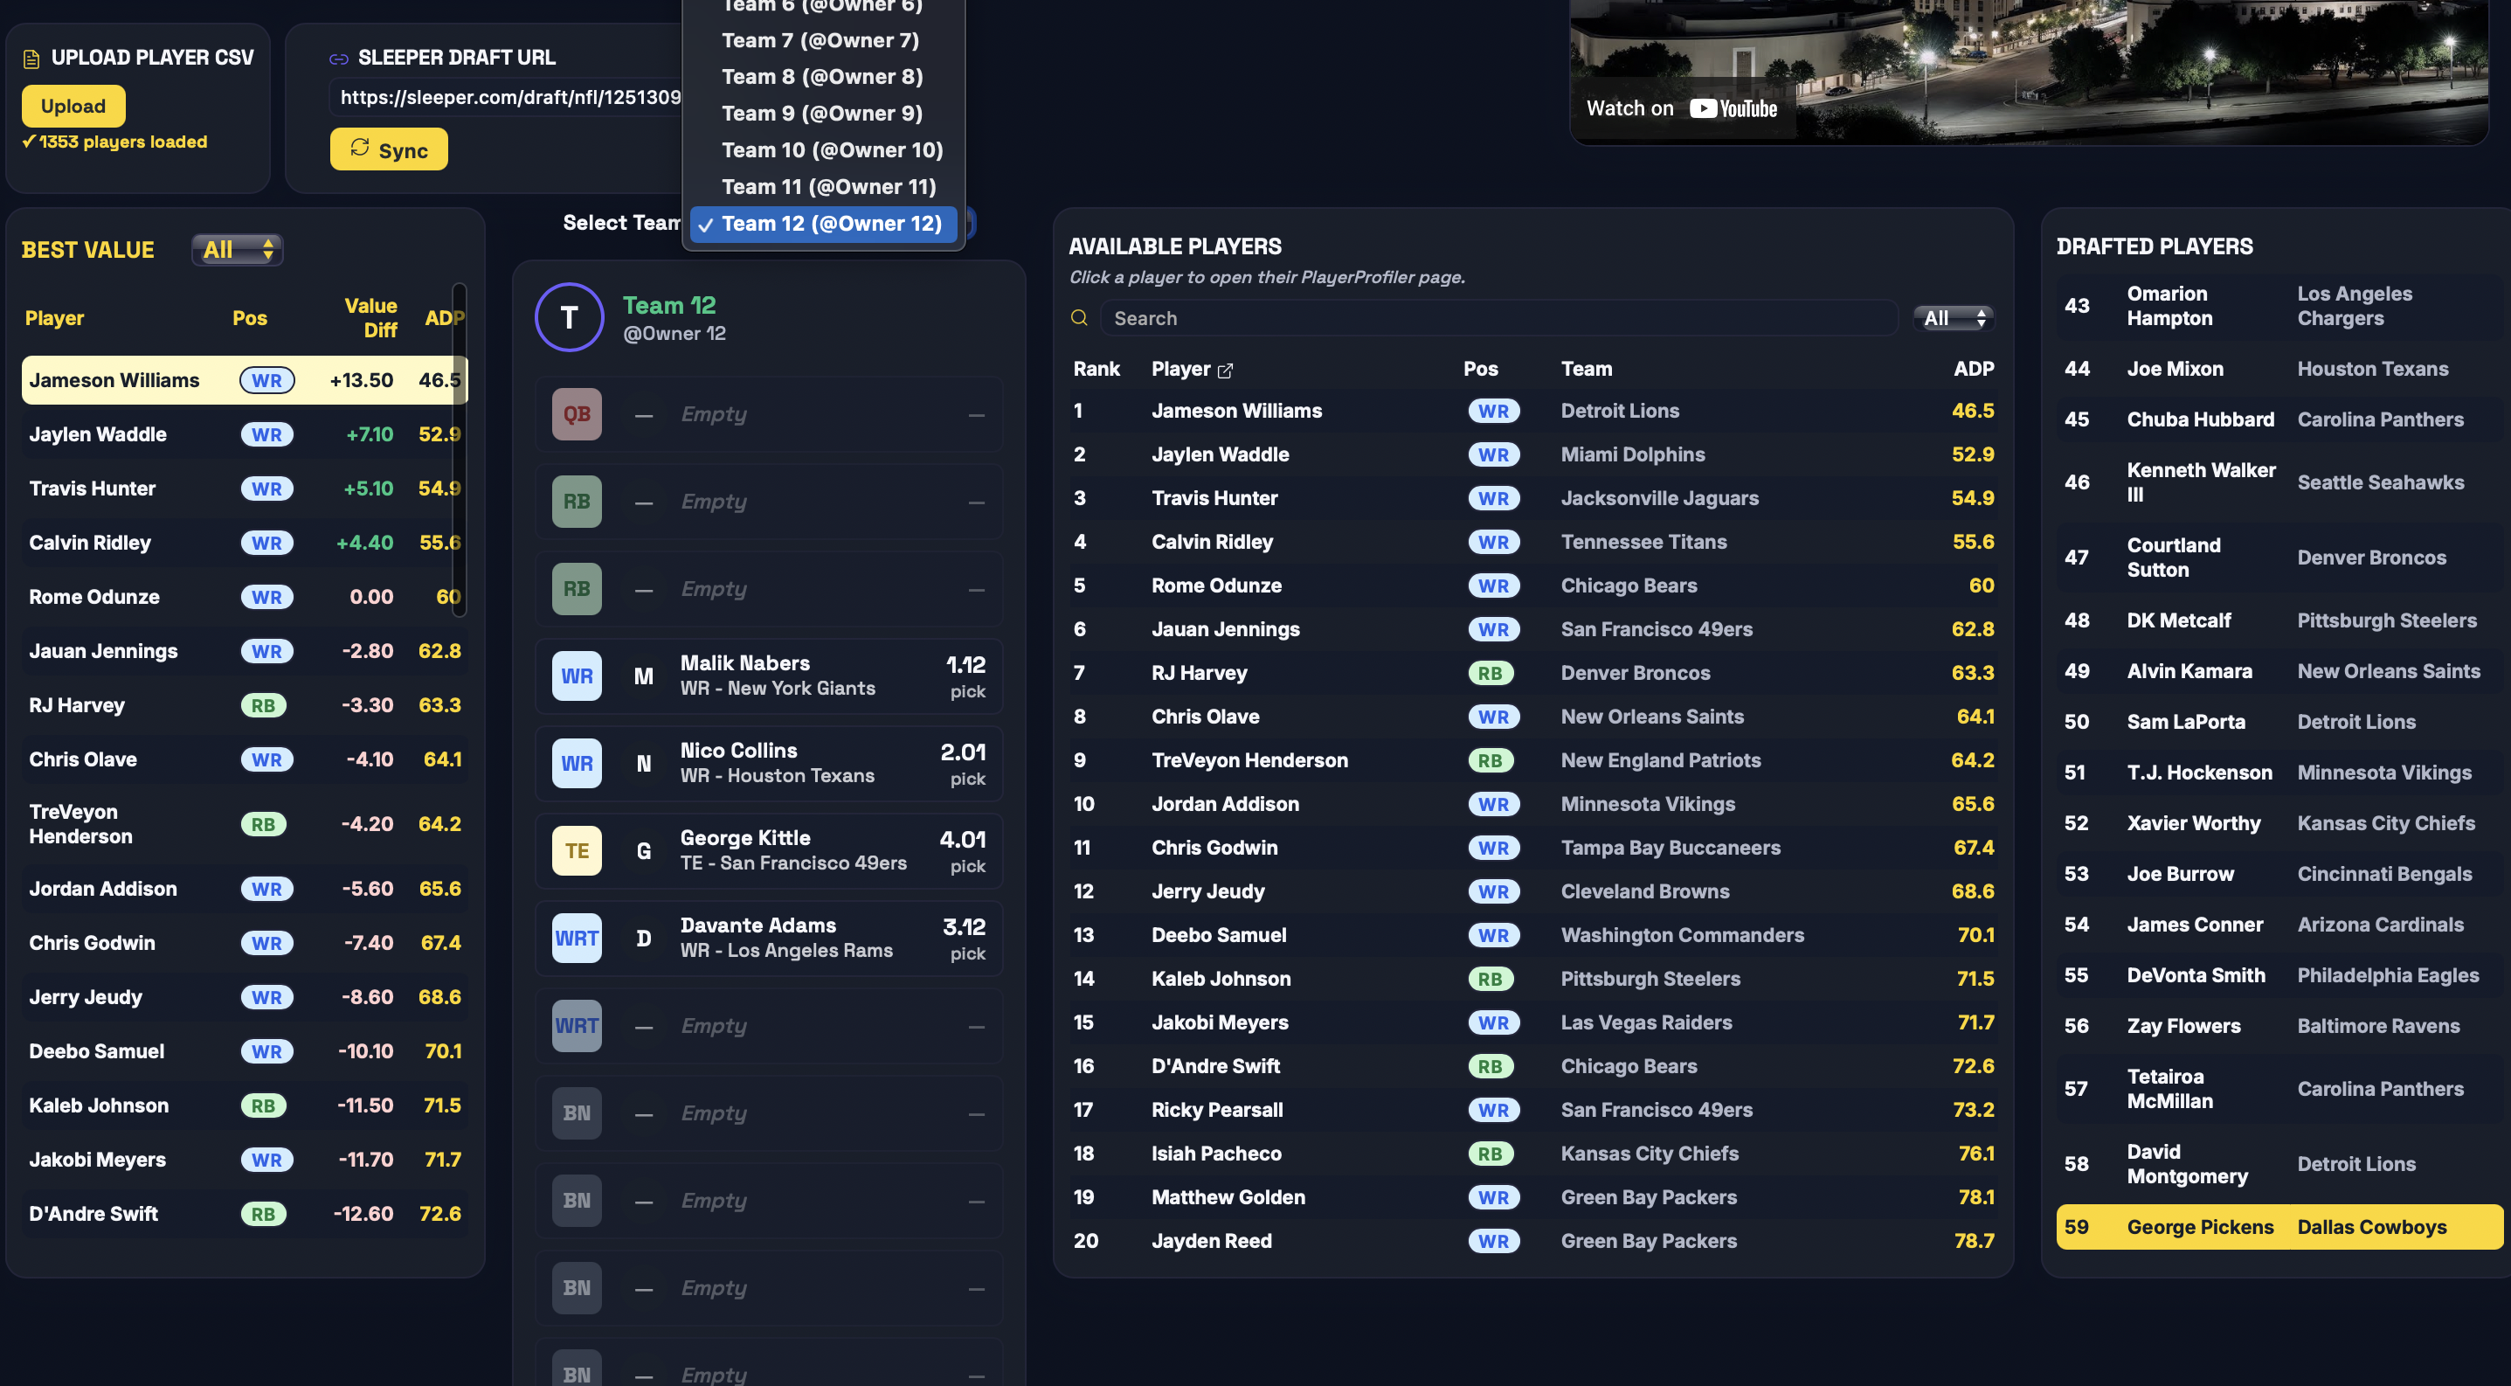Image resolution: width=2511 pixels, height=1386 pixels.
Task: Click RB pill for Isiah Pacheco in Available Players
Action: point(1491,1154)
